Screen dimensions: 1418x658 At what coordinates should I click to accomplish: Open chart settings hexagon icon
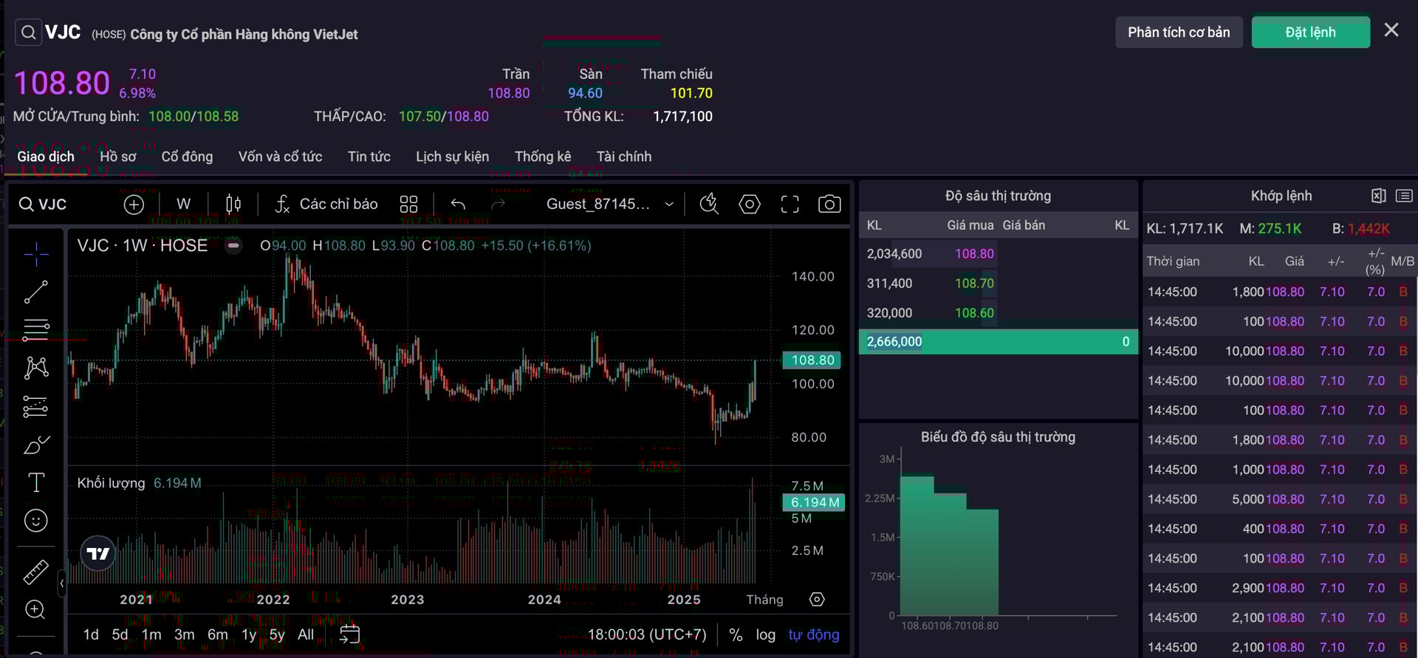click(749, 205)
